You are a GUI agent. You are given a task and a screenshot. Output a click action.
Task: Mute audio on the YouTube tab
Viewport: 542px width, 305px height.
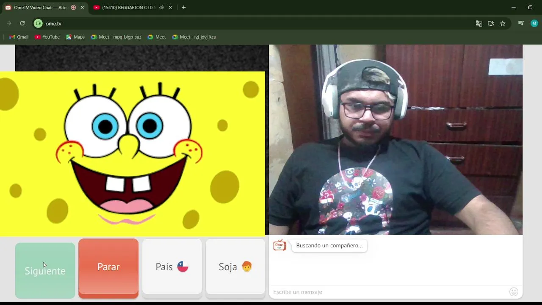point(161,8)
